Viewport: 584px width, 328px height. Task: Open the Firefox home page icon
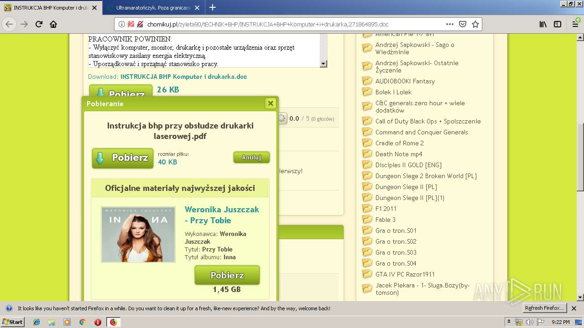click(x=53, y=24)
